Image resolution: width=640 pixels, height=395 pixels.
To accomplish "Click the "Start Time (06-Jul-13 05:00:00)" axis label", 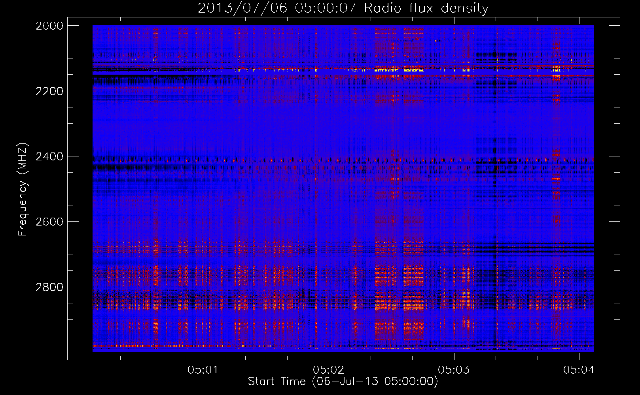I will pos(343,382).
